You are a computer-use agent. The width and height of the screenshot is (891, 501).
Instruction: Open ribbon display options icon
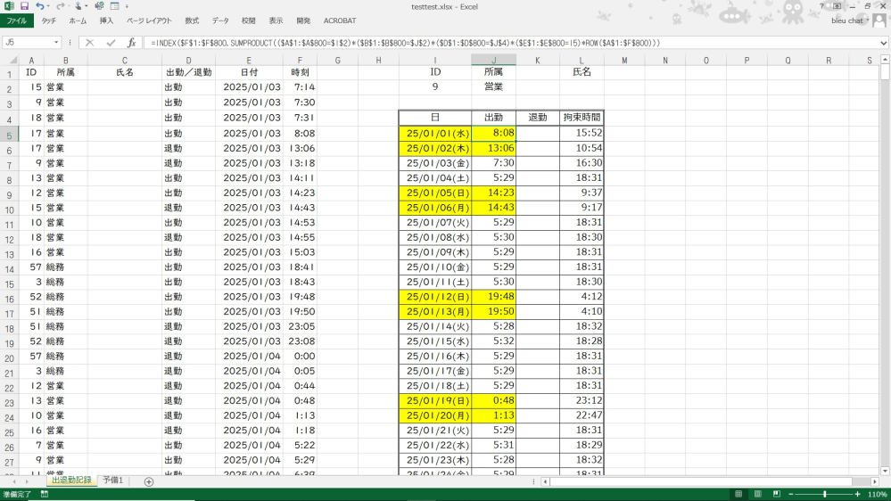pyautogui.click(x=837, y=6)
